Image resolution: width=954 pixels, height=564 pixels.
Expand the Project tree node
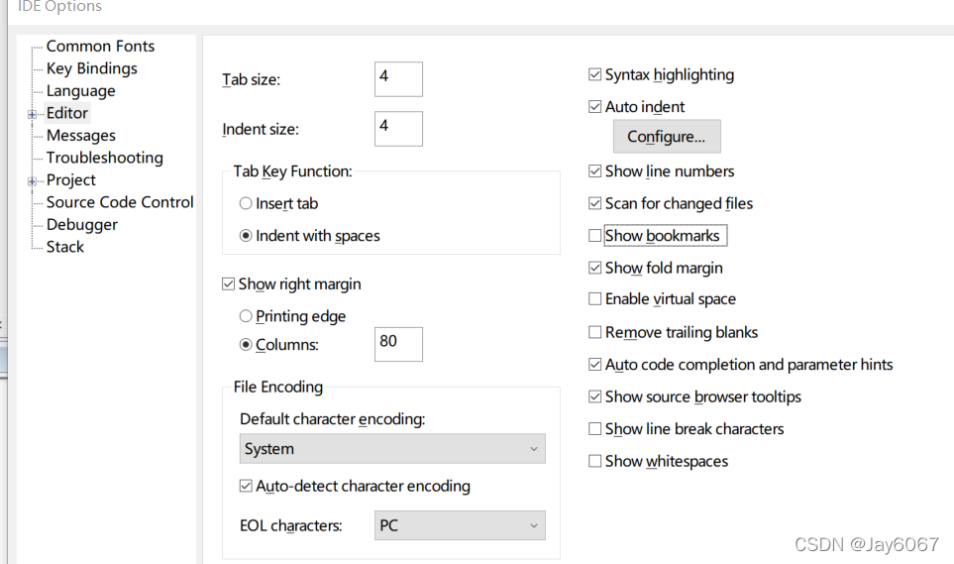(32, 181)
